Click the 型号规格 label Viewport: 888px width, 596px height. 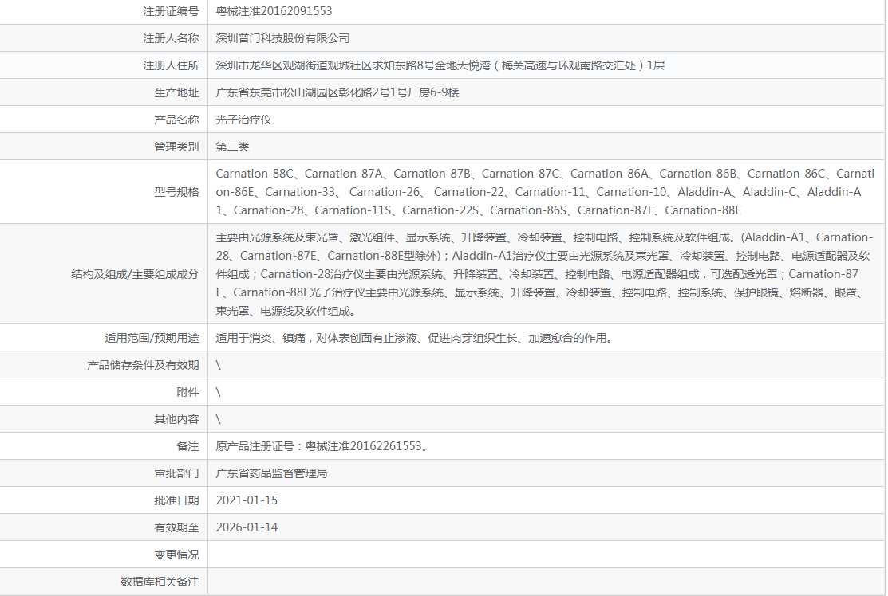[176, 192]
